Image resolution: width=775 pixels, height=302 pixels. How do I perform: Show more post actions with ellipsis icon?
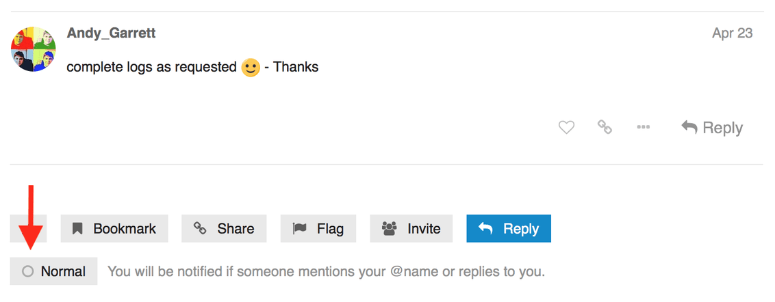tap(643, 127)
